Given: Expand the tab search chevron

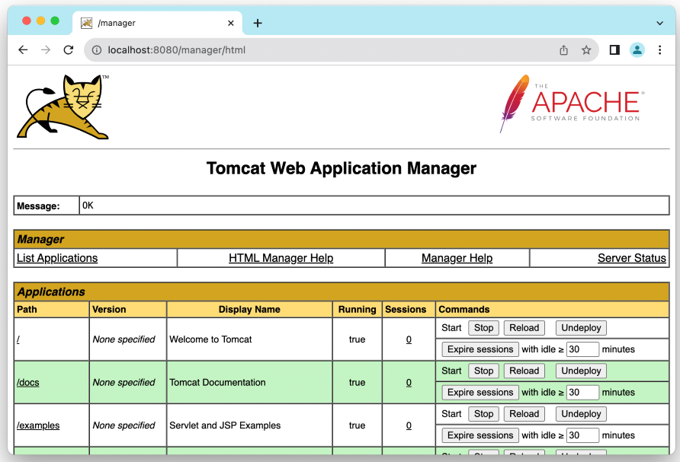Looking at the screenshot, I should pos(659,24).
